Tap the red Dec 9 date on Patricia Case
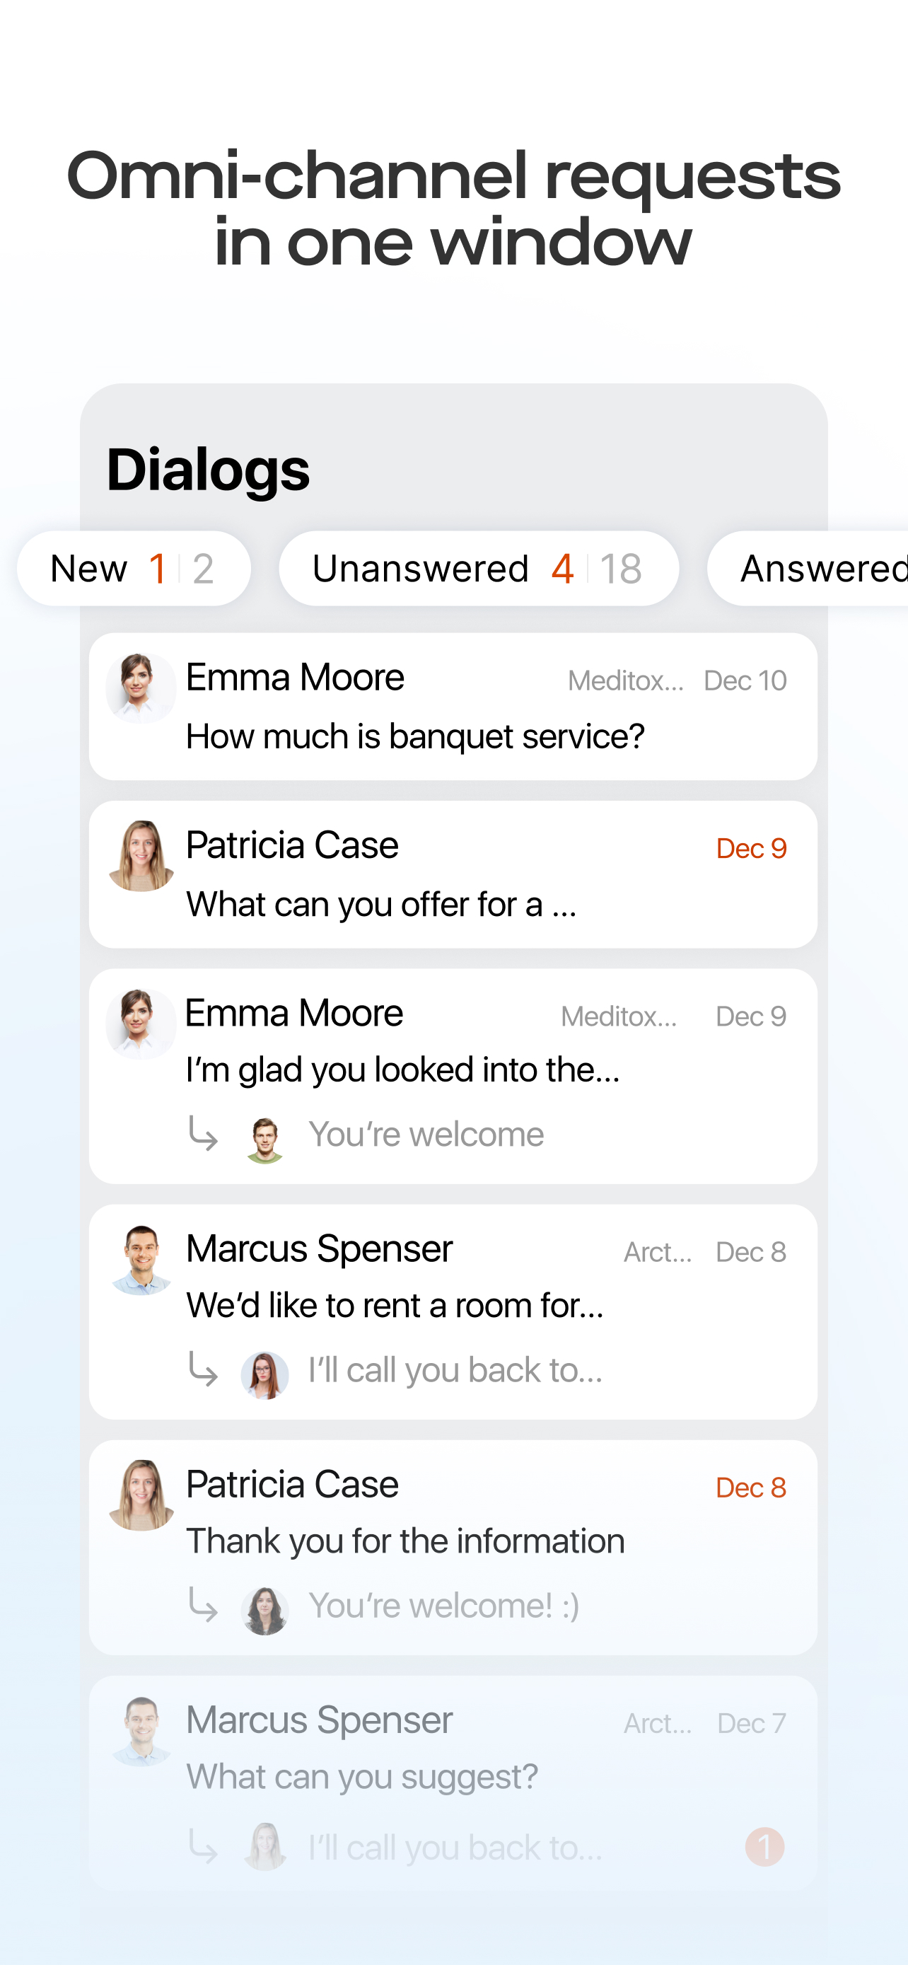Image resolution: width=908 pixels, height=1965 pixels. click(x=751, y=848)
